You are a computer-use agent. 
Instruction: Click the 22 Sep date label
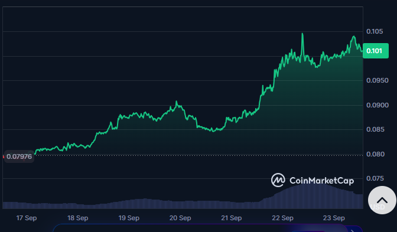pyautogui.click(x=282, y=218)
